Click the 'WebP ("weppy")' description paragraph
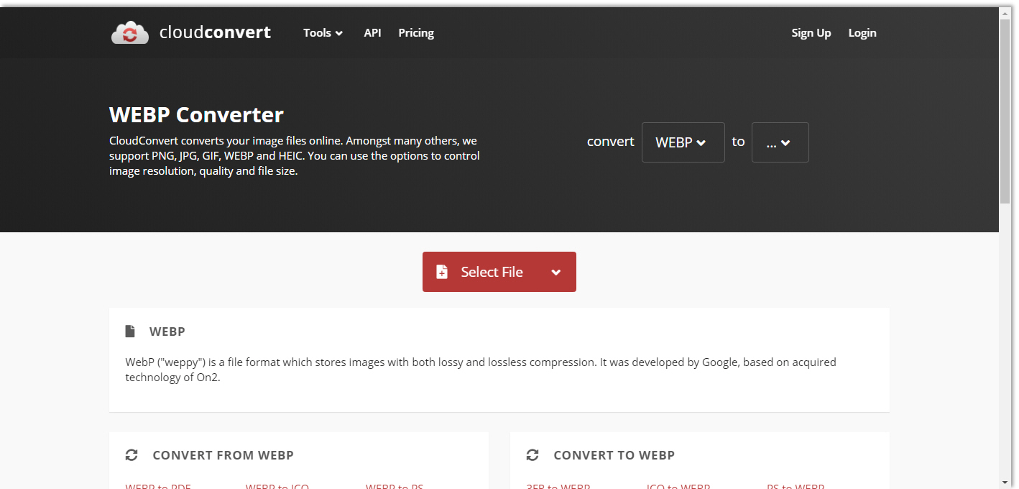The image size is (1019, 489). click(x=481, y=370)
